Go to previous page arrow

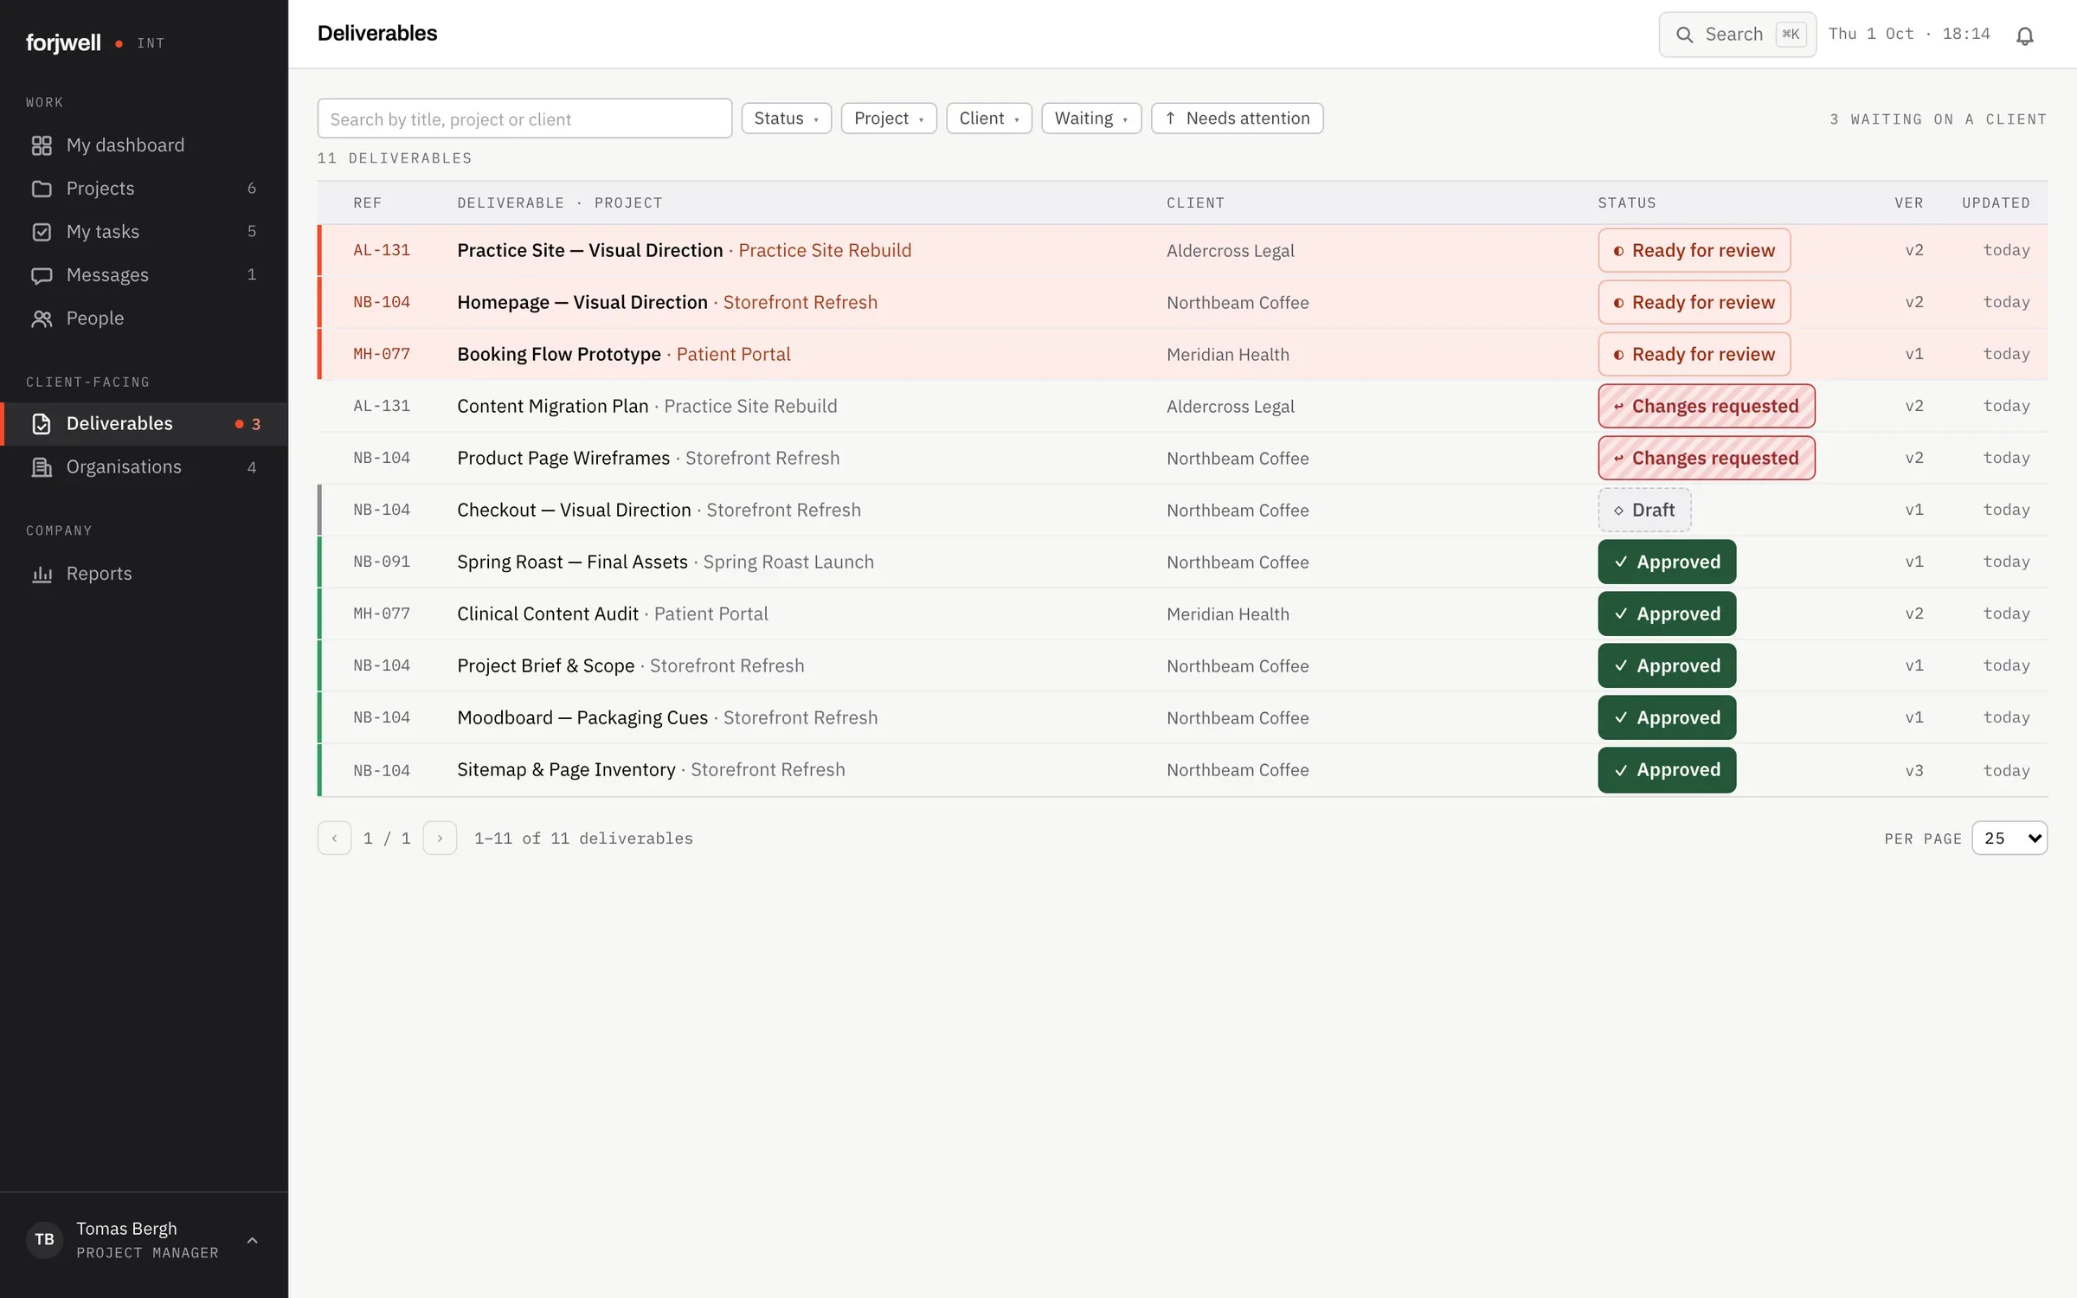334,838
